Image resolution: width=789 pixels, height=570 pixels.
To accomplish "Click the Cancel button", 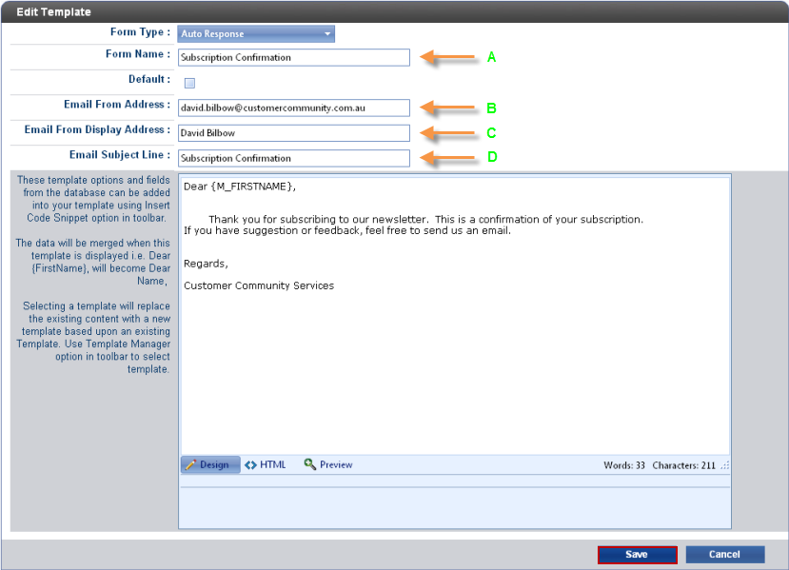I will 724,555.
